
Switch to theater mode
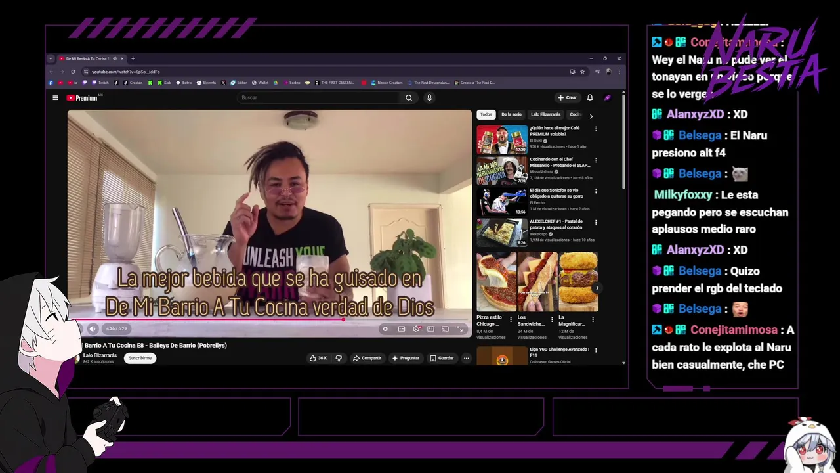point(430,328)
